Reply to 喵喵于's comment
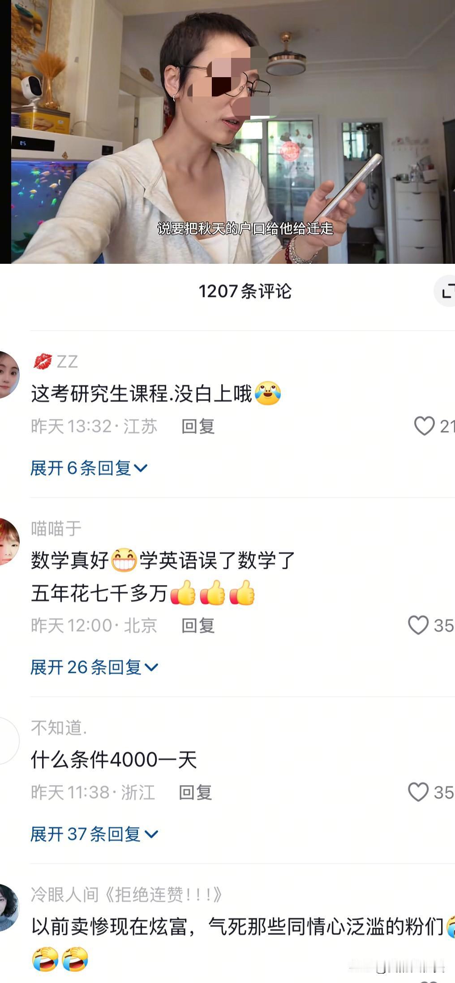 click(x=198, y=625)
